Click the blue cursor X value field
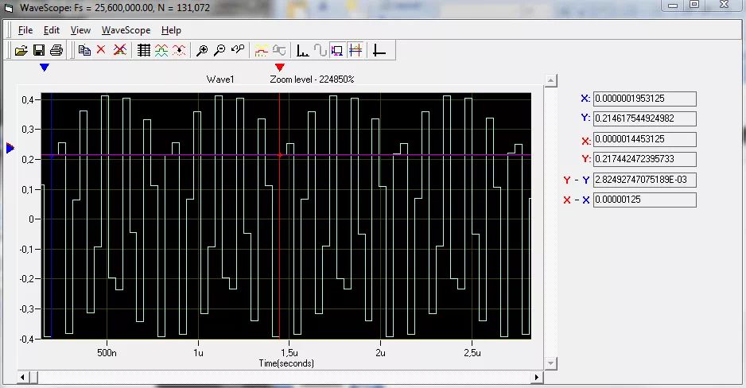The height and width of the screenshot is (388, 746). click(645, 99)
